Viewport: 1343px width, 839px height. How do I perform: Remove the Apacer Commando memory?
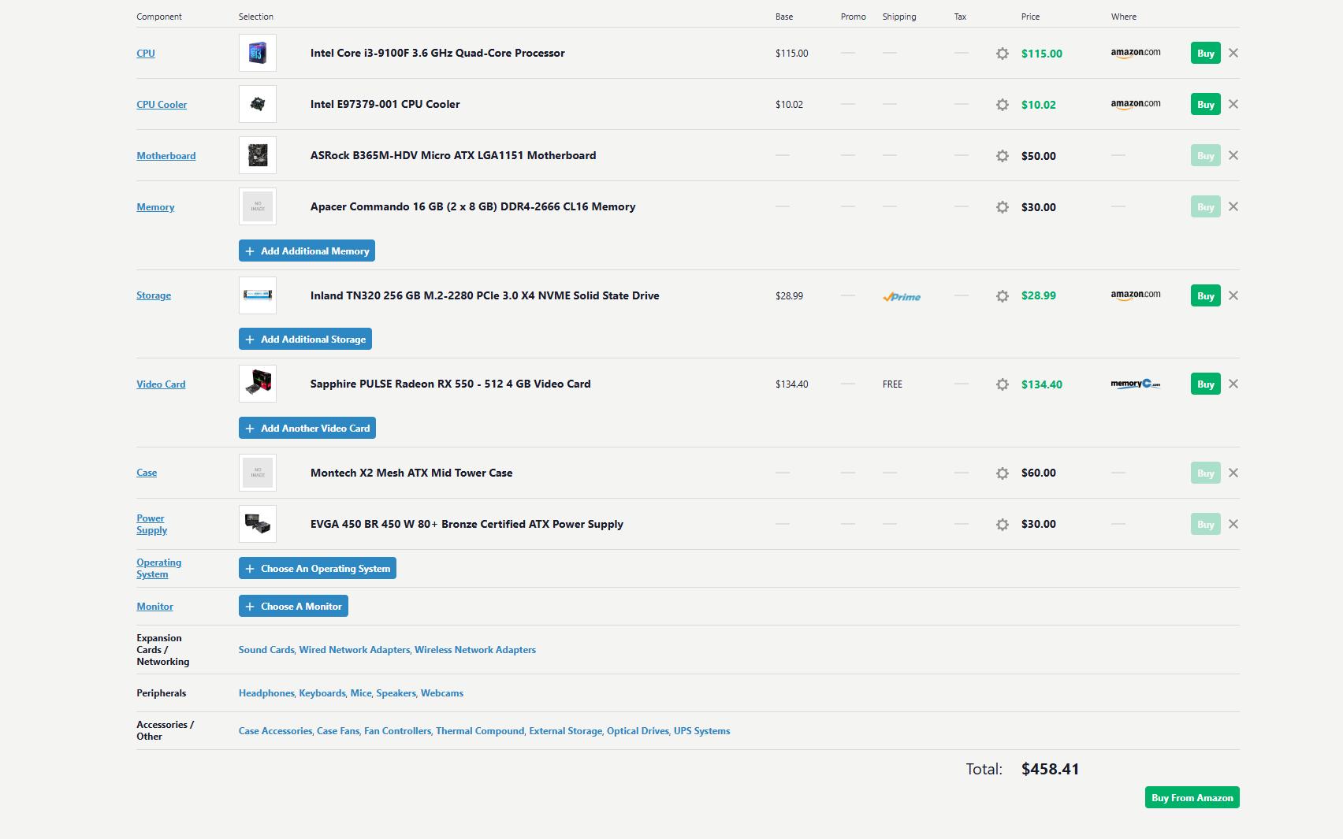pos(1233,206)
